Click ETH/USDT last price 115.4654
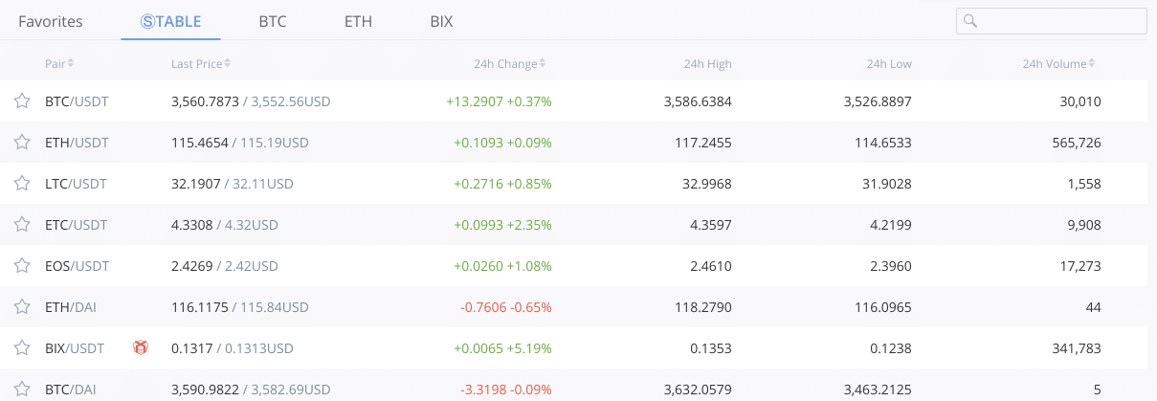Image resolution: width=1157 pixels, height=401 pixels. pos(200,143)
